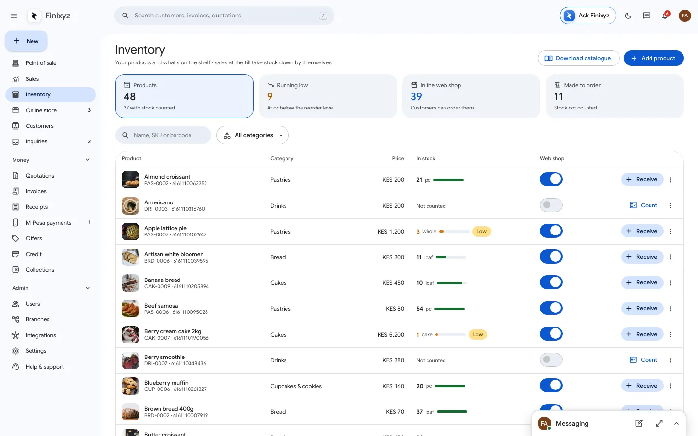The height and width of the screenshot is (436, 698).
Task: Click the New button
Action: click(x=26, y=41)
